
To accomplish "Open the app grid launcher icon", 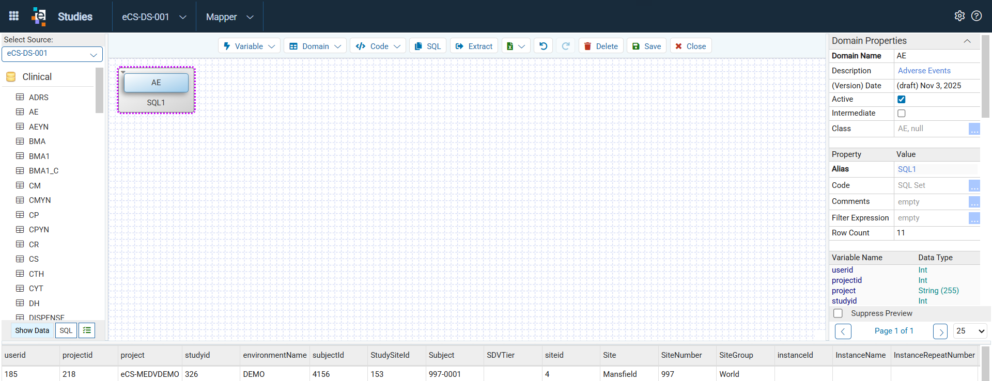I will (14, 16).
